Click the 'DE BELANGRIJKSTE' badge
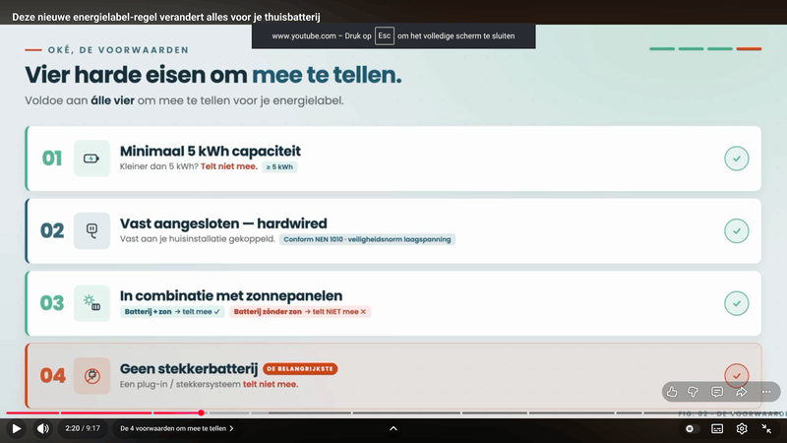This screenshot has height=443, width=787. [x=300, y=368]
